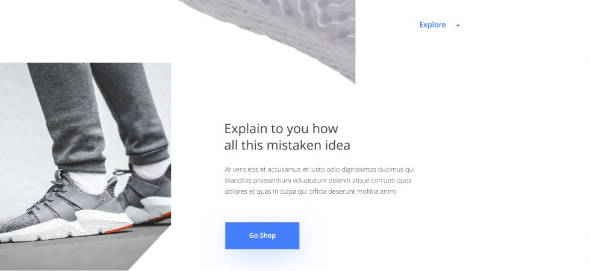
Task: Click the paragraph line starting 'blanditiis praesentium'
Action: (318, 180)
